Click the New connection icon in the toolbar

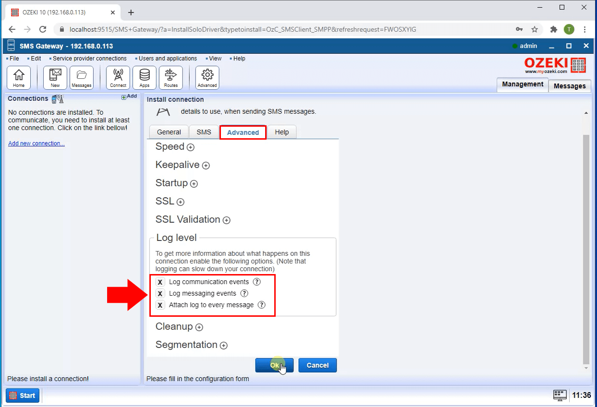[x=55, y=77]
